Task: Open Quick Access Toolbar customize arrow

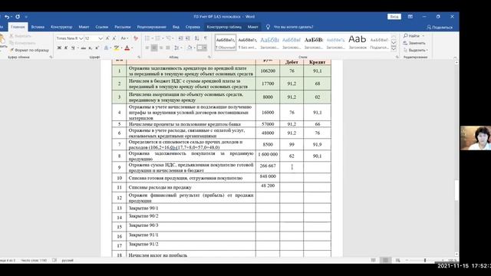Action: coord(26,17)
